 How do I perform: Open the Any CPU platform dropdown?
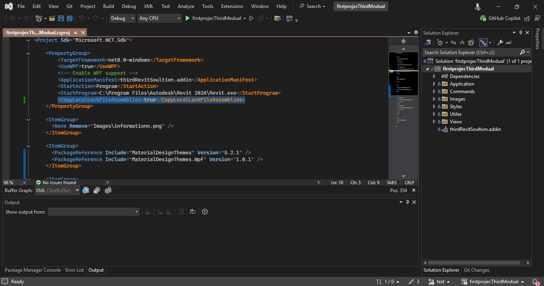[x=160, y=18]
